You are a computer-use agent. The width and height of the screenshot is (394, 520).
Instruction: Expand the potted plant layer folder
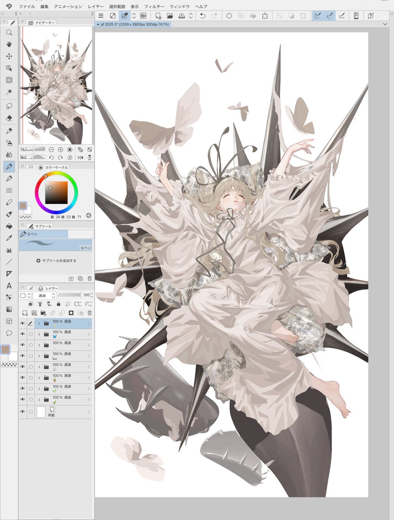coord(39,377)
